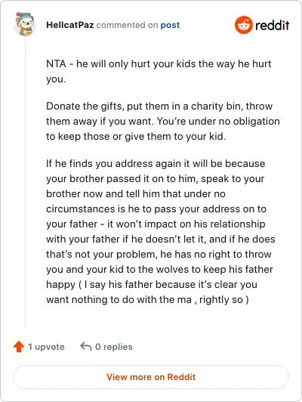Image resolution: width=302 pixels, height=402 pixels.
Task: Click the "1 upvote" count label
Action: pos(46,347)
